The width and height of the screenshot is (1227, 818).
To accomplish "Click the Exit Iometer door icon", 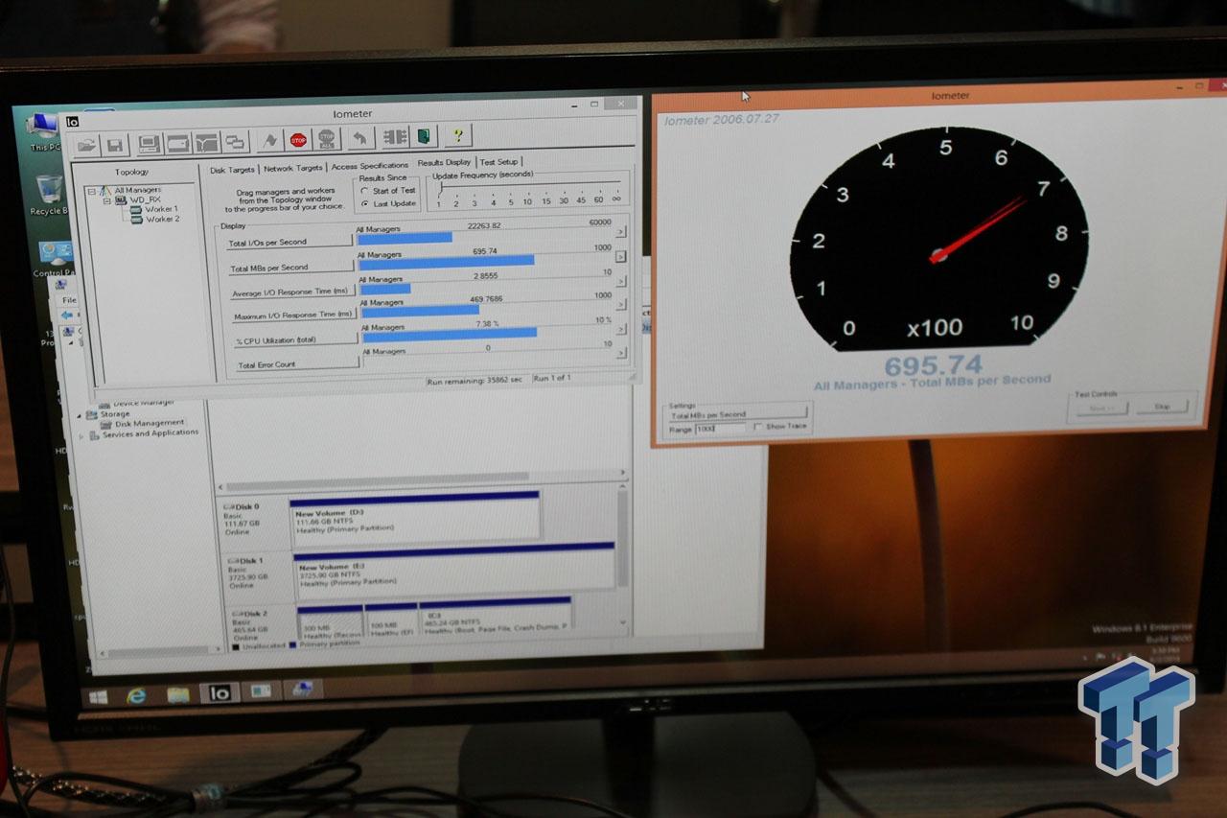I will [x=422, y=137].
